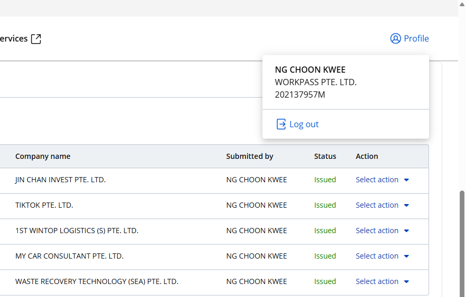Click the Submitted by column header
The width and height of the screenshot is (466, 297).
click(x=249, y=156)
